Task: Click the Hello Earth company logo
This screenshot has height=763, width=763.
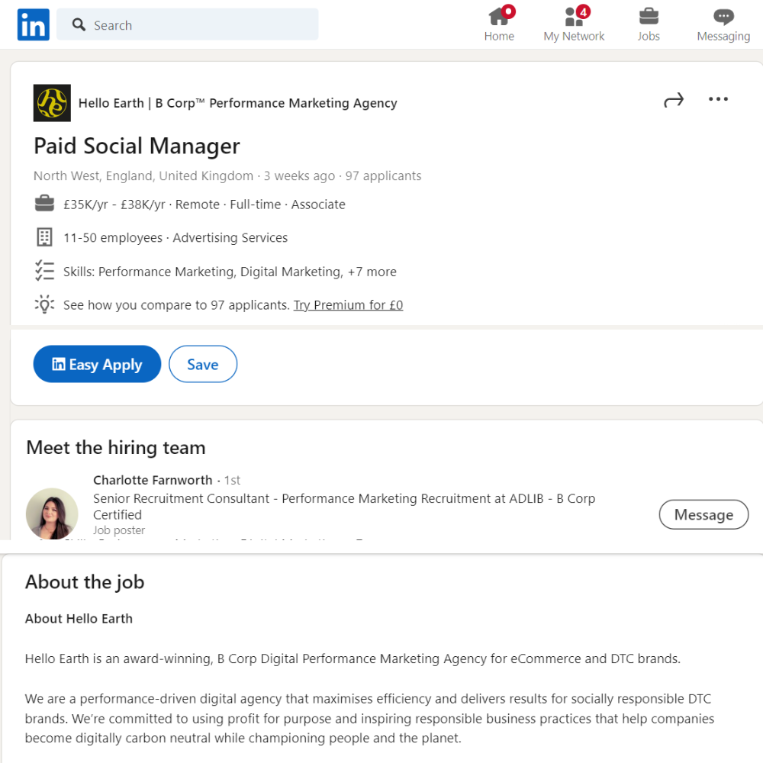Action: coord(52,103)
